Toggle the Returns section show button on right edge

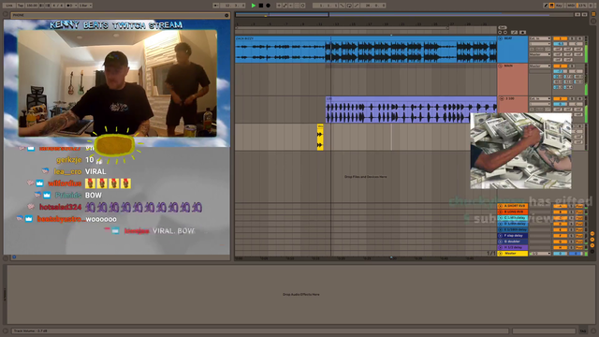pos(592,240)
